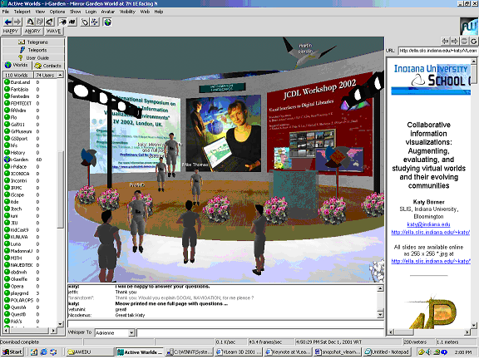Open the Help menu

tap(159, 12)
